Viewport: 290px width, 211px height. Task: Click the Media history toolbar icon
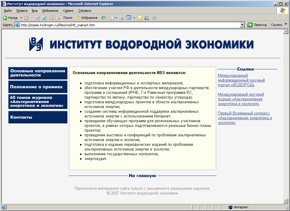(103, 18)
